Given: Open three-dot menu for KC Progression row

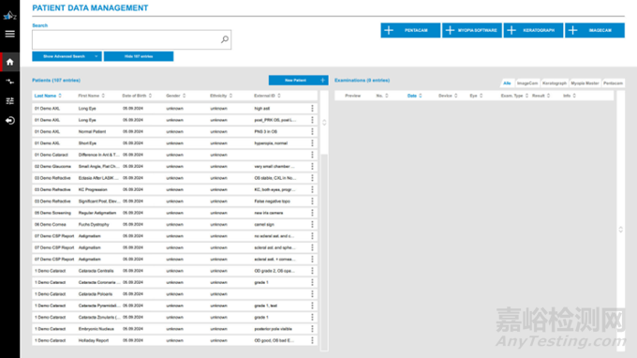Looking at the screenshot, I should click(312, 189).
